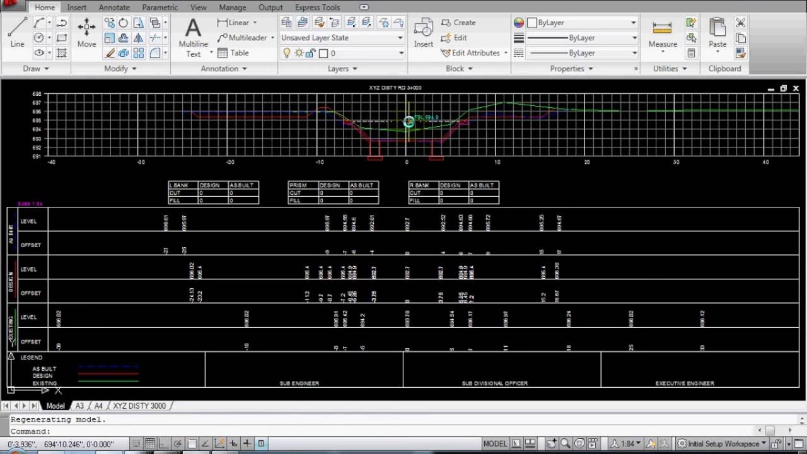Image resolution: width=807 pixels, height=454 pixels.
Task: Pick the Copy tool in Modify panel
Action: coord(110,23)
